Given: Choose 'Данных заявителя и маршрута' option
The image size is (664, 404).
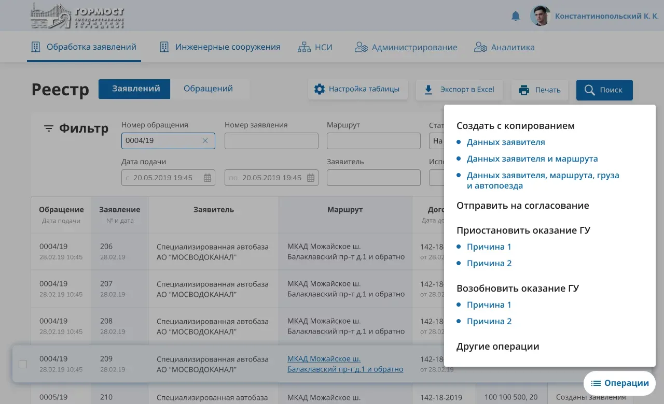Looking at the screenshot, I should [x=532, y=158].
